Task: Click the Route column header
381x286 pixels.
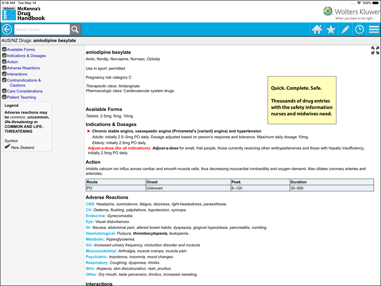Action: tap(116, 182)
